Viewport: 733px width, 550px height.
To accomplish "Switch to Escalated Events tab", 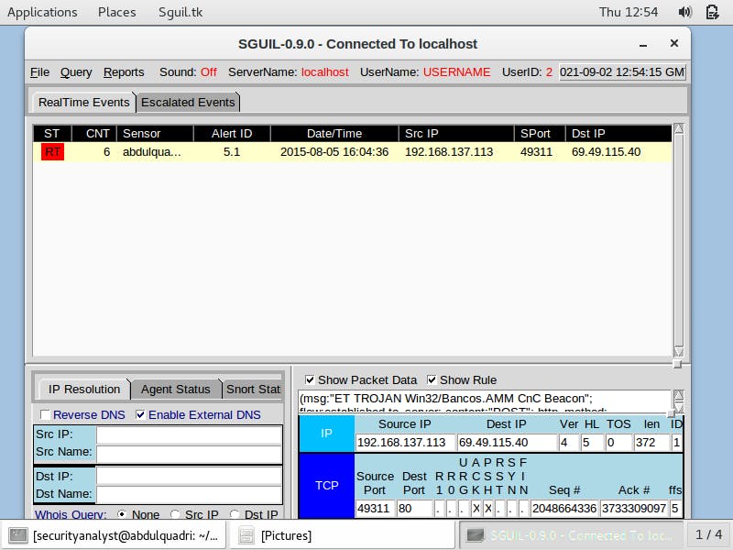I will (188, 103).
